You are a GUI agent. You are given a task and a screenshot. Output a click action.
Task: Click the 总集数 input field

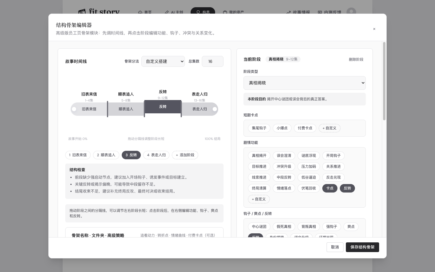[213, 61]
